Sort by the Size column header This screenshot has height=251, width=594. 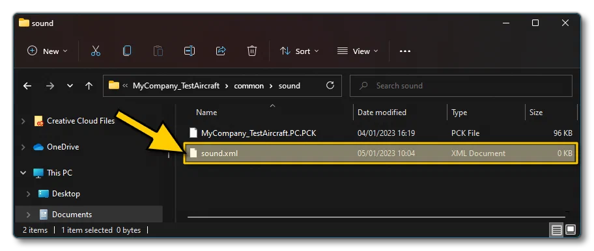(536, 112)
